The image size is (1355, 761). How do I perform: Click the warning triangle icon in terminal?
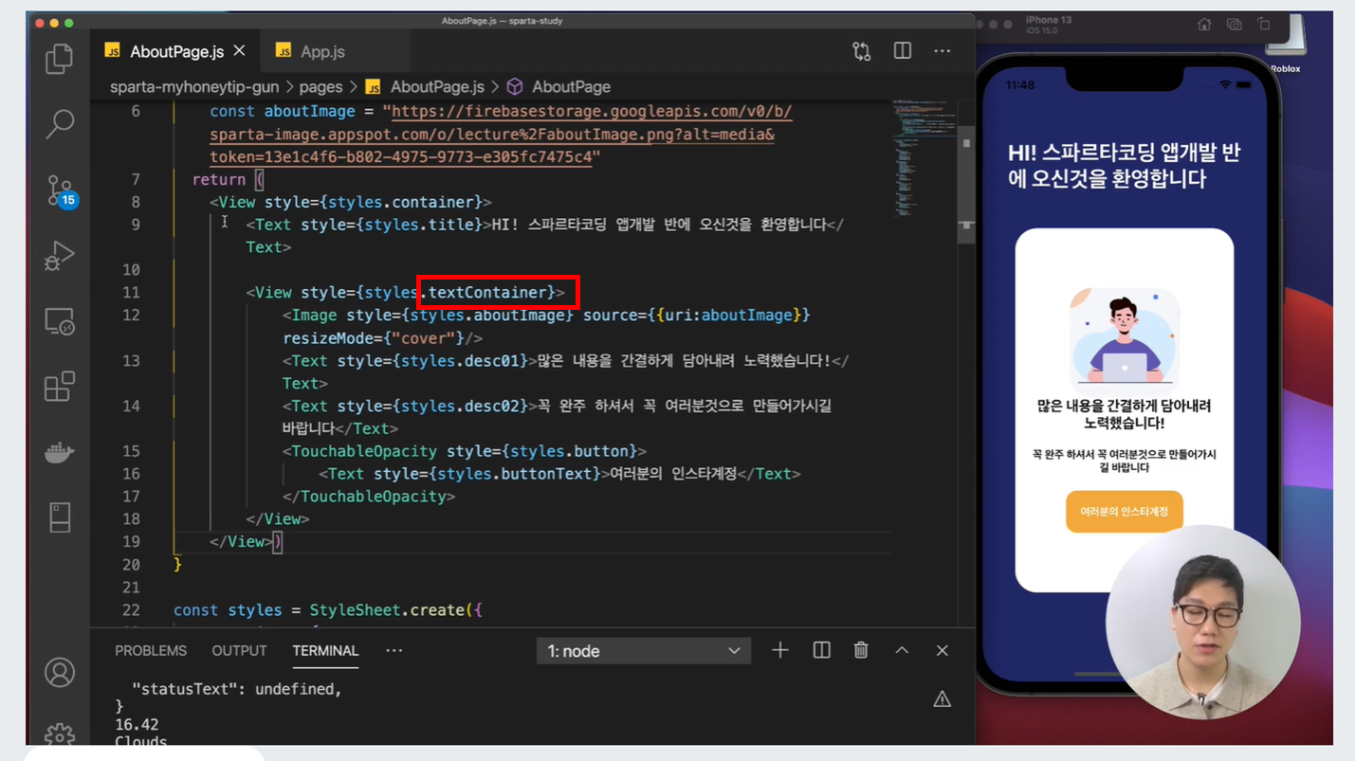point(942,699)
